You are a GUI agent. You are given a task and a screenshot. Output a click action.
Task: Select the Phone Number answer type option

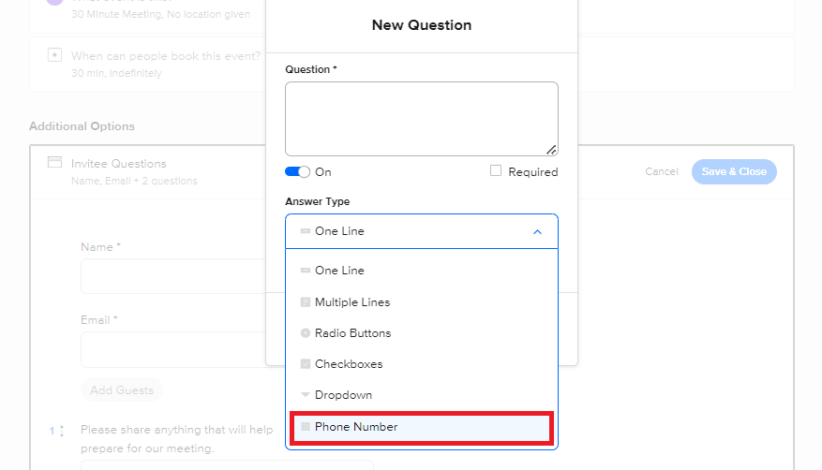click(x=422, y=427)
